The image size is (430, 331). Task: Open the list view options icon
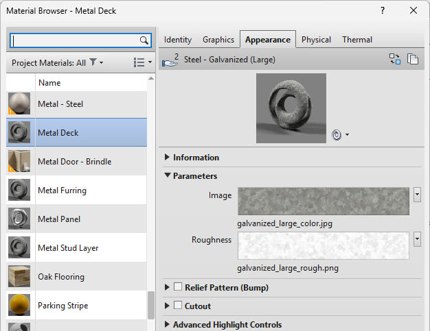tap(139, 62)
